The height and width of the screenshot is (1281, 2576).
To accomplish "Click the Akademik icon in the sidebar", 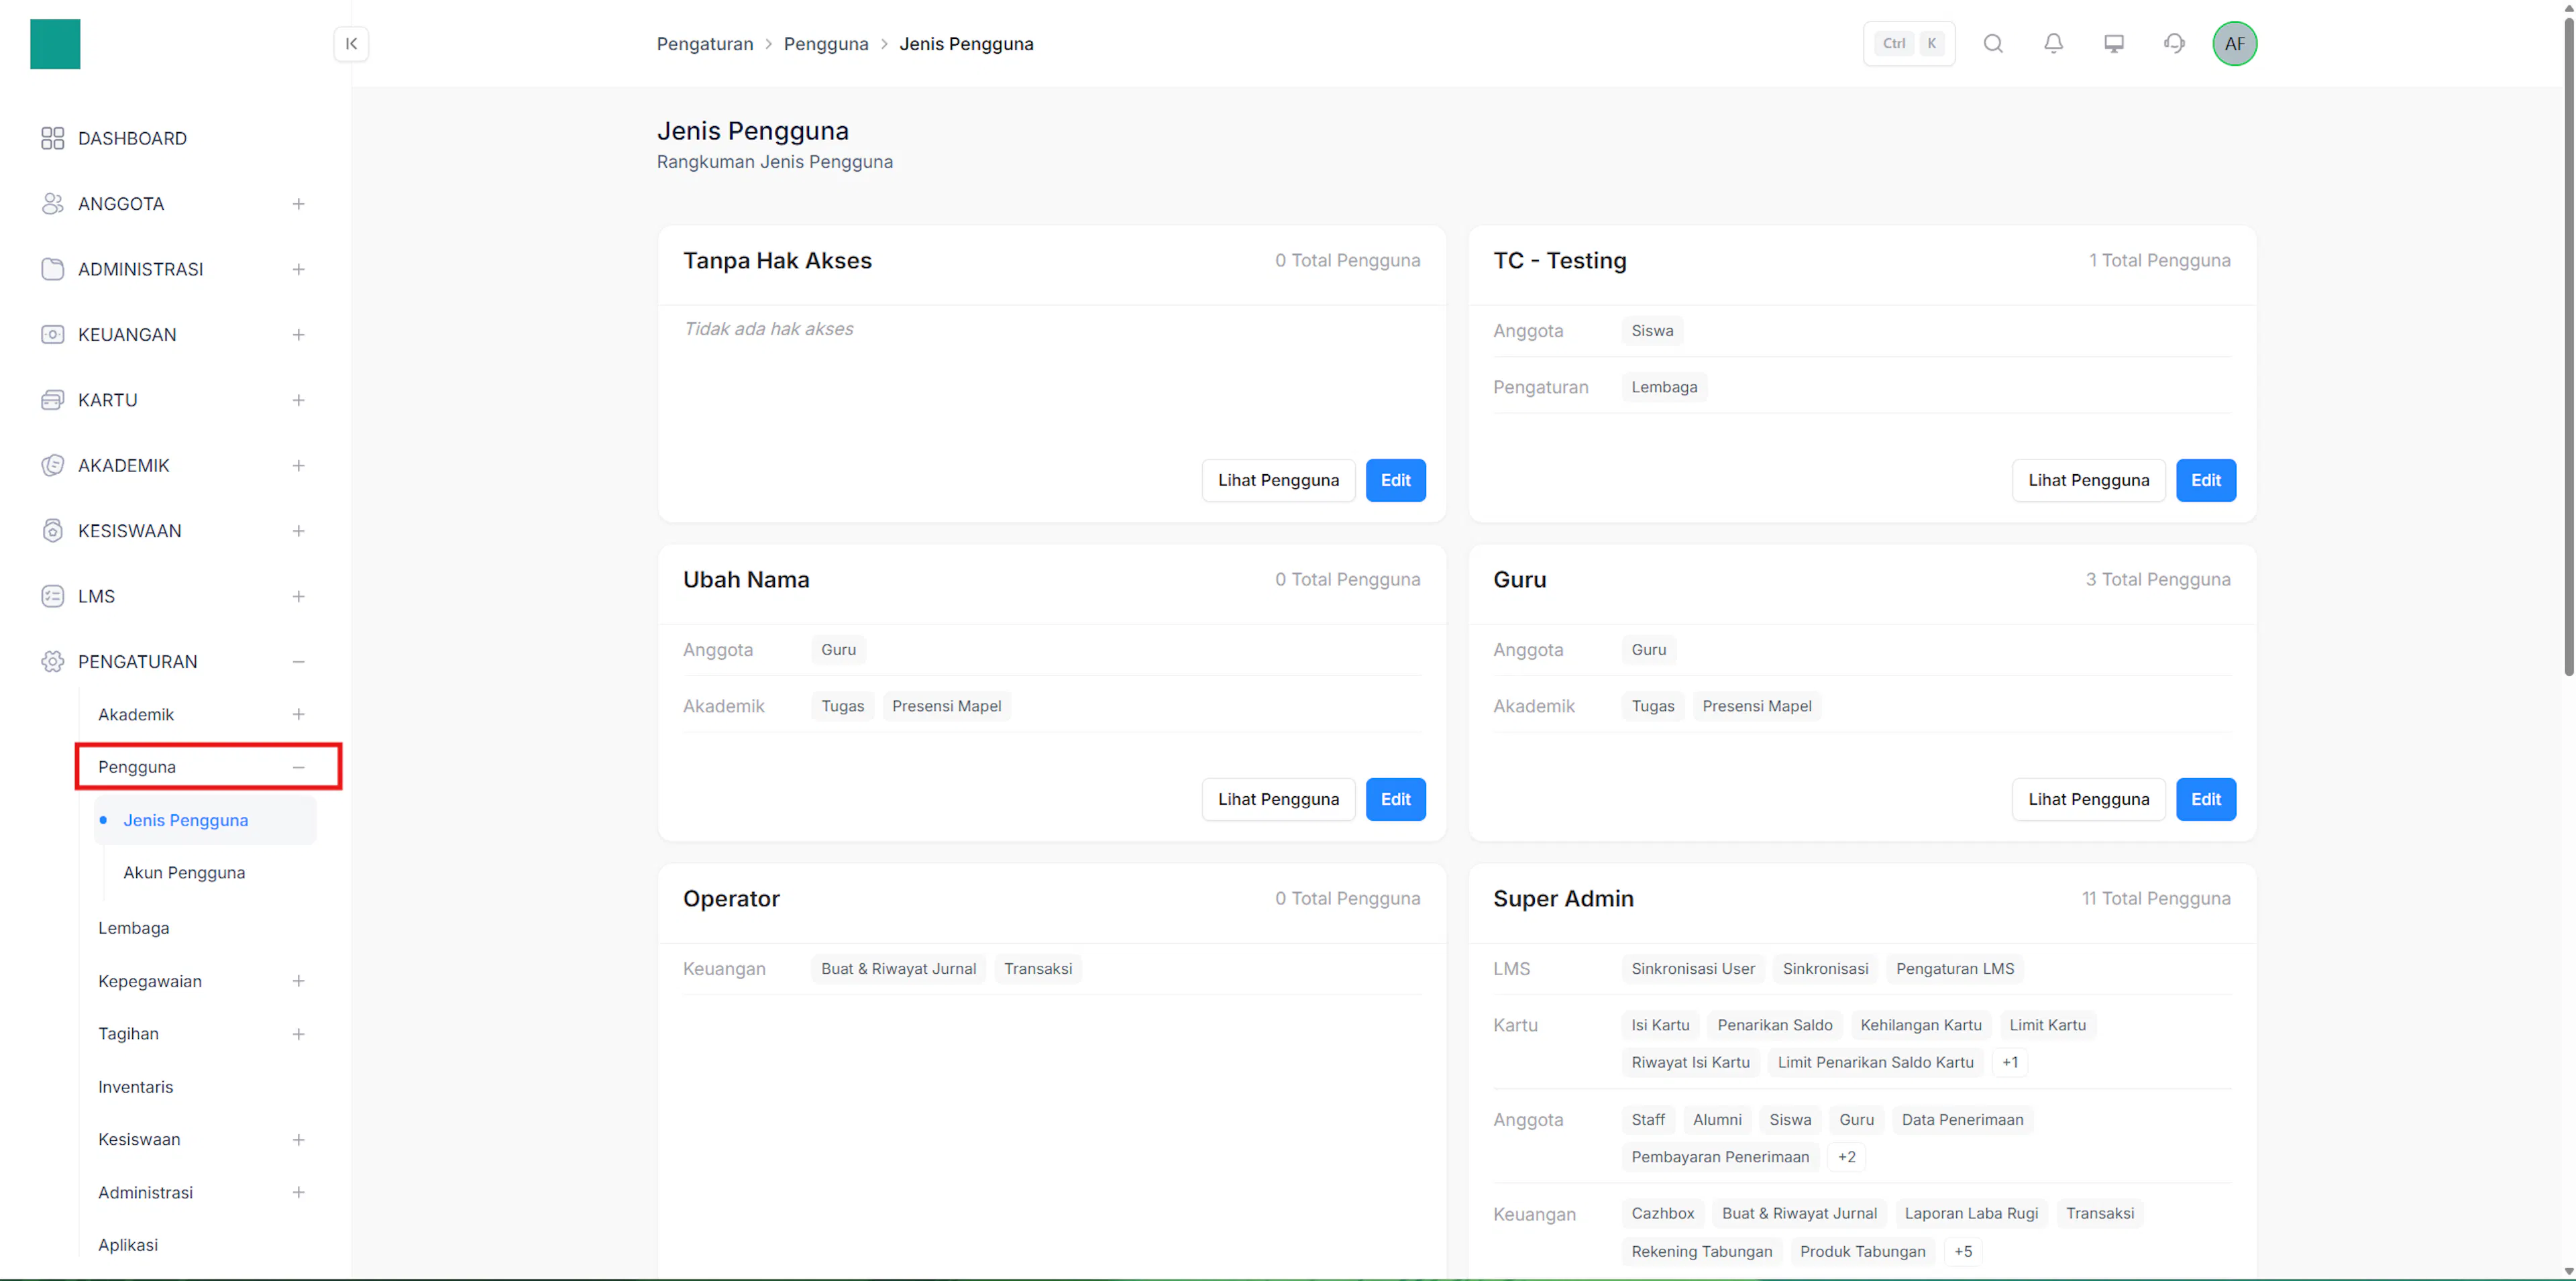I will tap(53, 466).
